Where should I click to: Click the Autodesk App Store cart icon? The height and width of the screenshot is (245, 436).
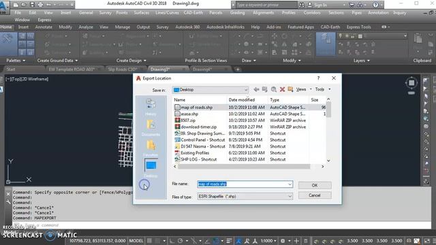352,5
